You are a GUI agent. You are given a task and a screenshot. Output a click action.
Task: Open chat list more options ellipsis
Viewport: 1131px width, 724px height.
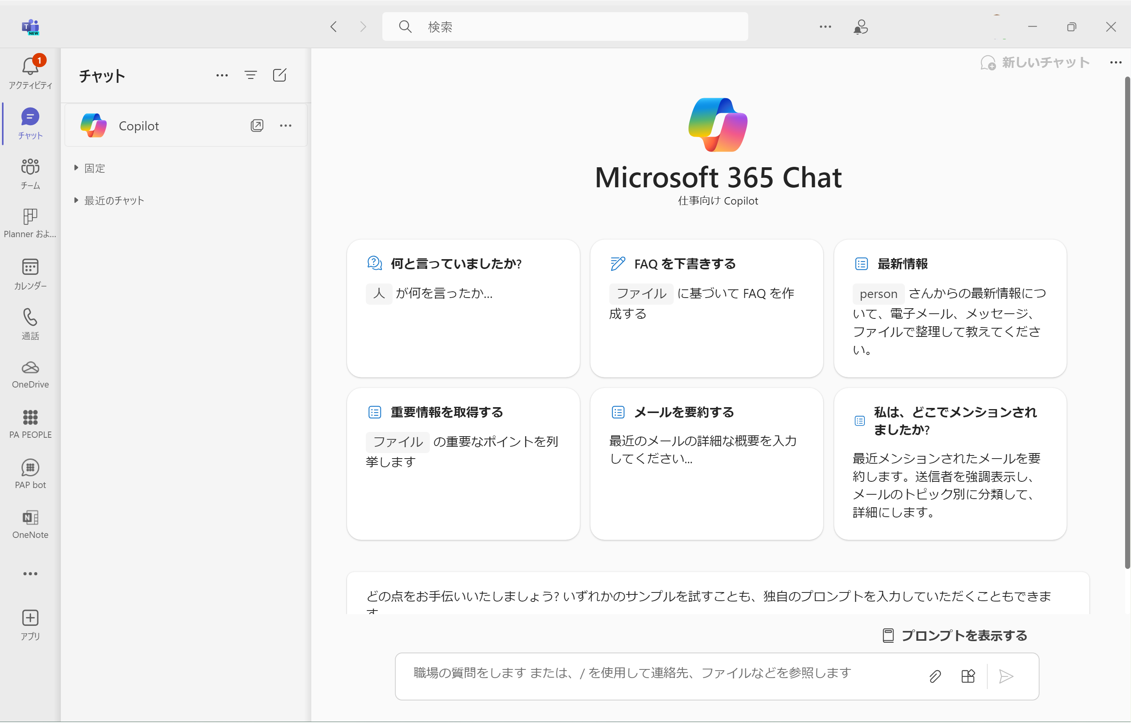click(222, 75)
